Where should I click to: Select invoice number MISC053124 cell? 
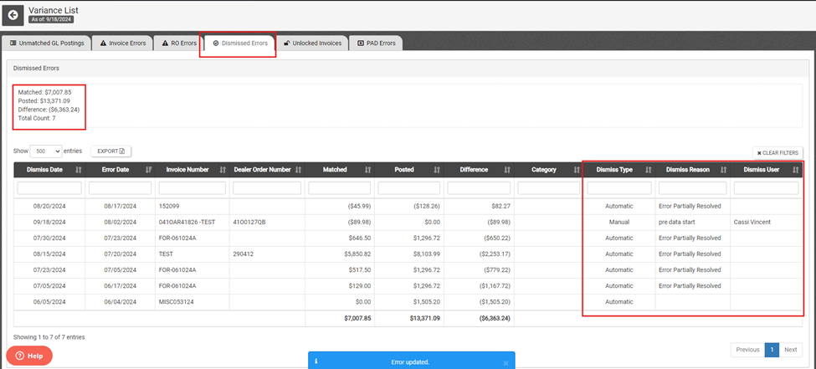coord(192,302)
